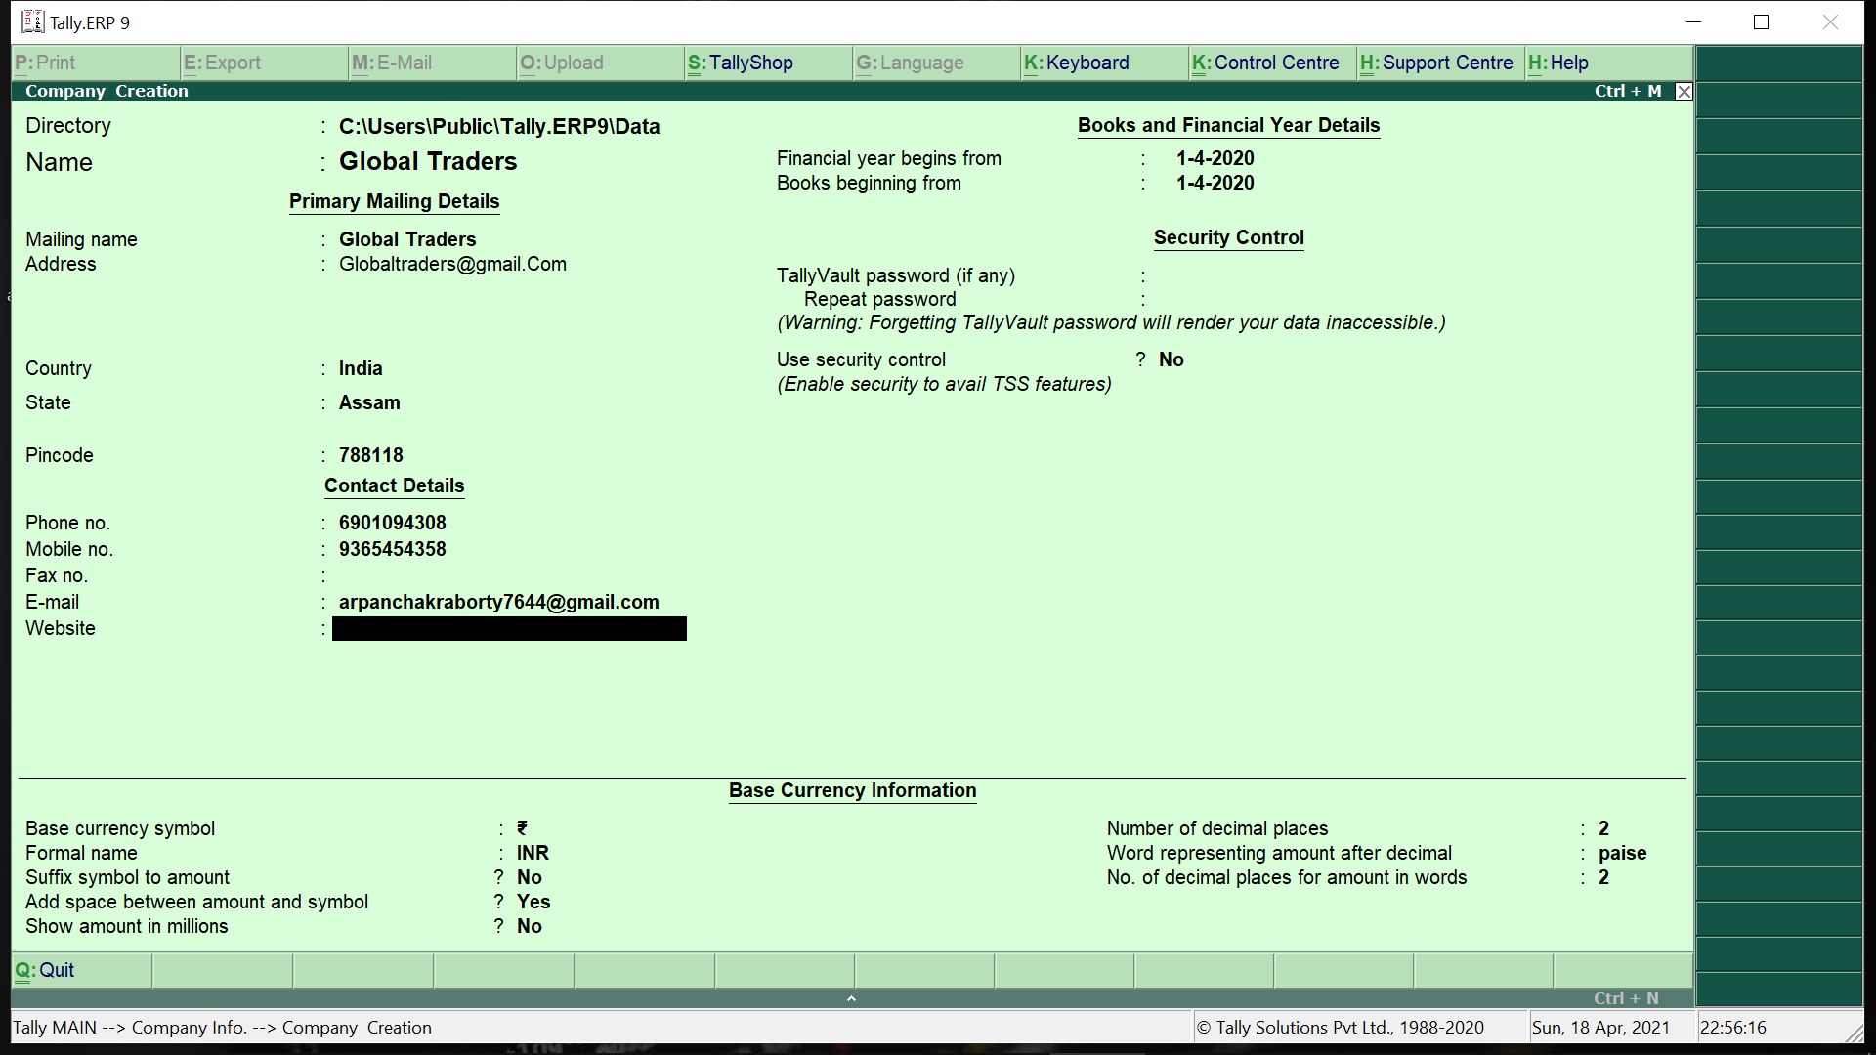Click the date Sun, 18 Apr, 2021

point(1600,1028)
